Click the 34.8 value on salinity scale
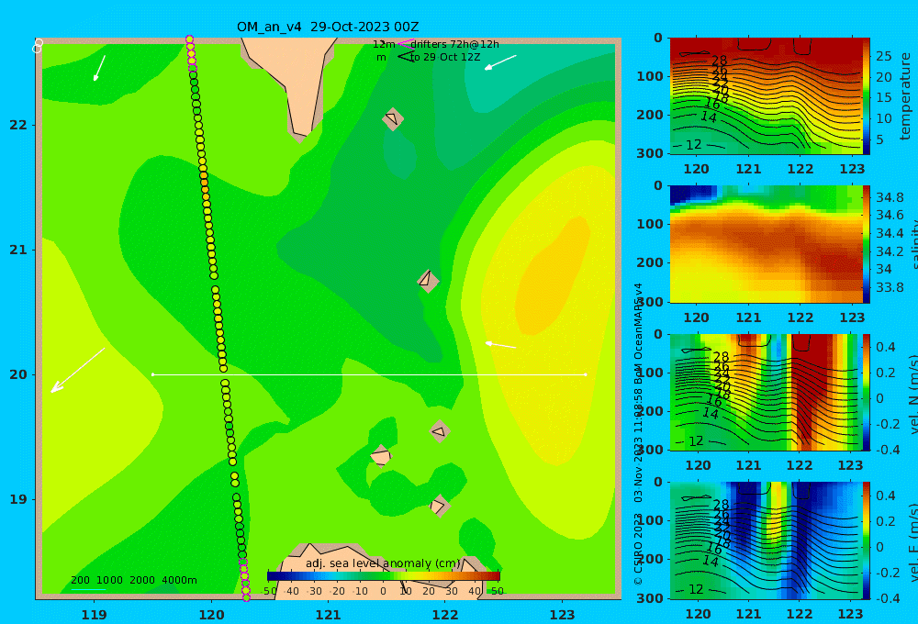 (x=890, y=197)
